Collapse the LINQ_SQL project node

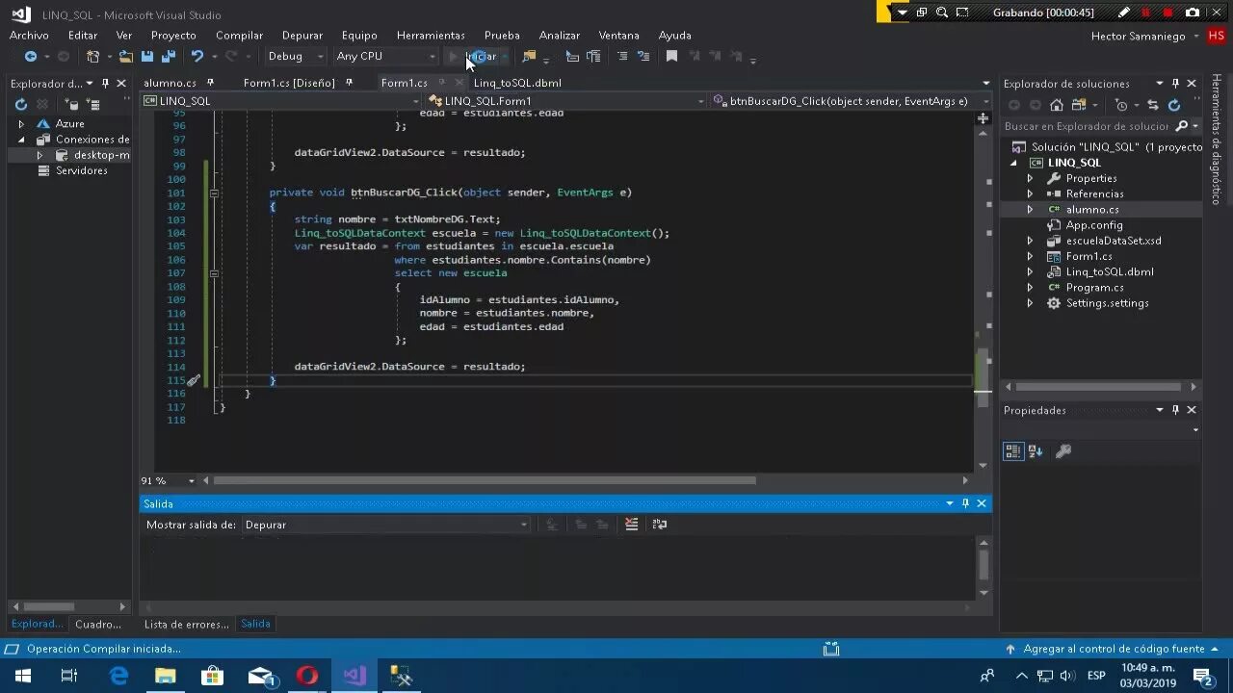(1014, 164)
